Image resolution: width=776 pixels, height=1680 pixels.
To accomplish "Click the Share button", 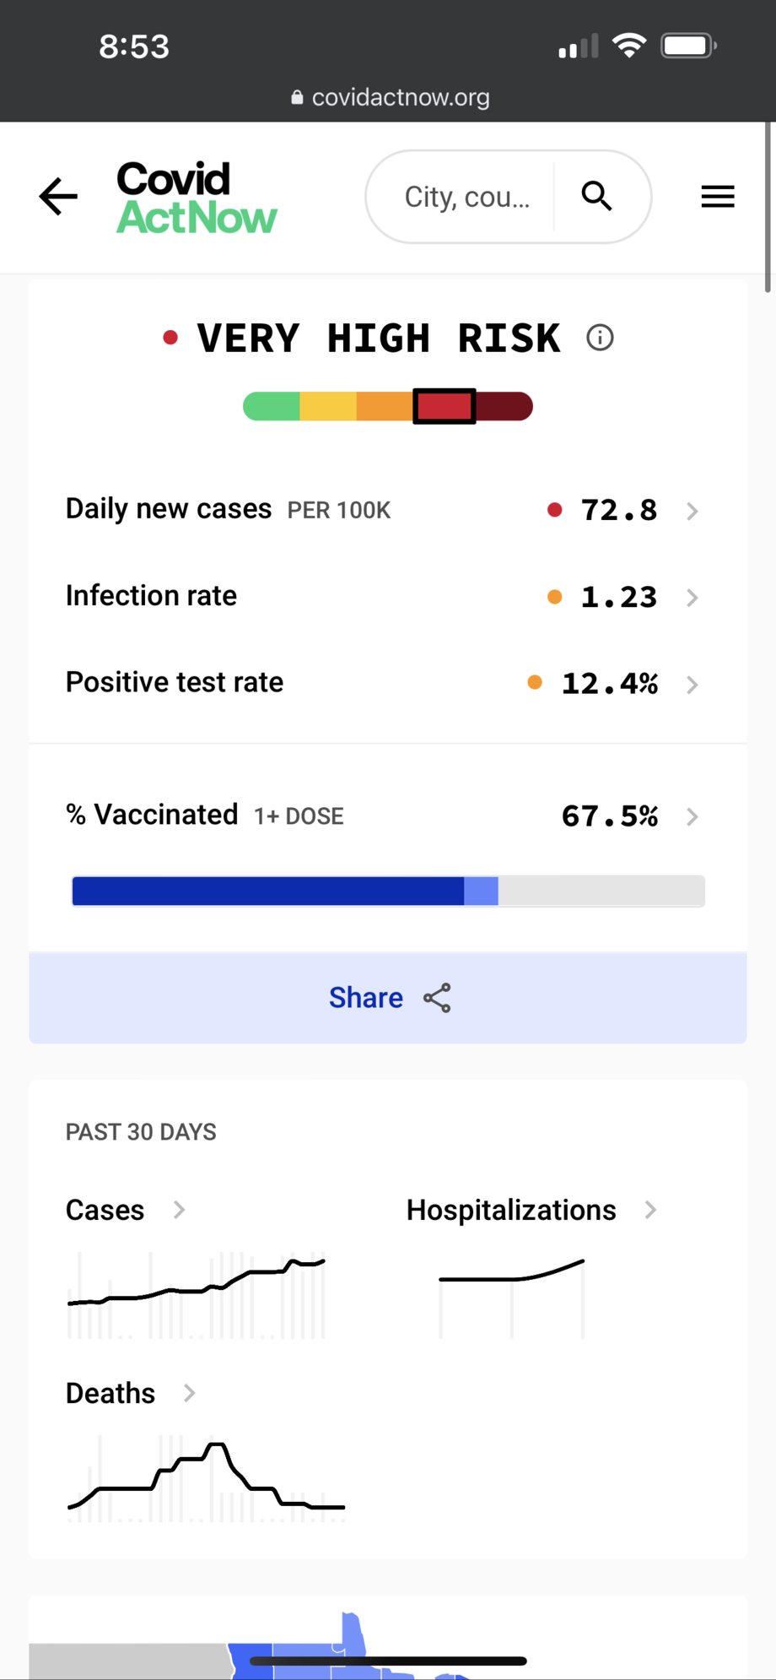I will click(x=388, y=998).
